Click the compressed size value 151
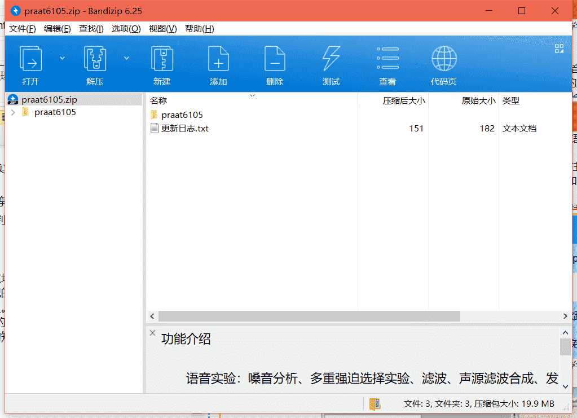The height and width of the screenshot is (418, 577). click(x=416, y=129)
